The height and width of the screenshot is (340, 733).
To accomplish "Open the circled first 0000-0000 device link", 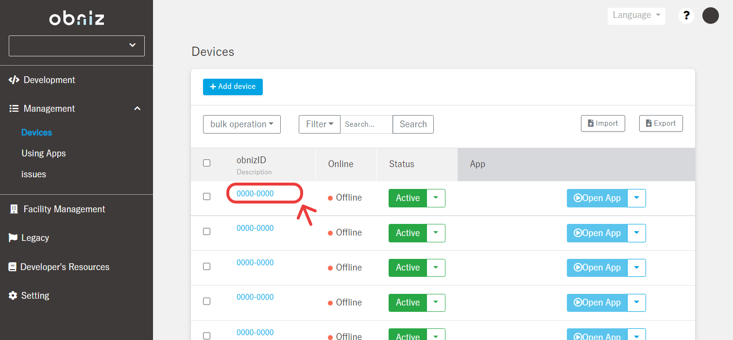I will pos(255,194).
